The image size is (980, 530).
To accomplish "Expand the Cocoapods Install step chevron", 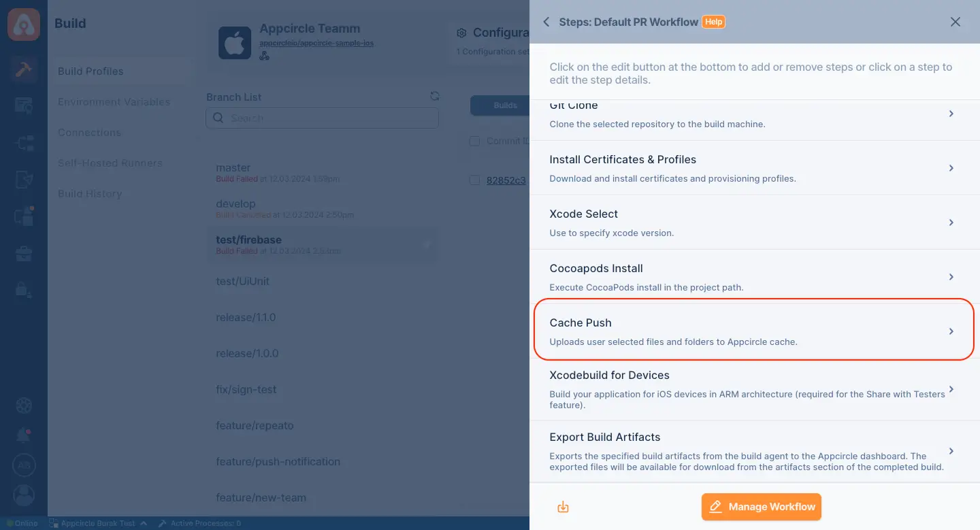I will (951, 277).
